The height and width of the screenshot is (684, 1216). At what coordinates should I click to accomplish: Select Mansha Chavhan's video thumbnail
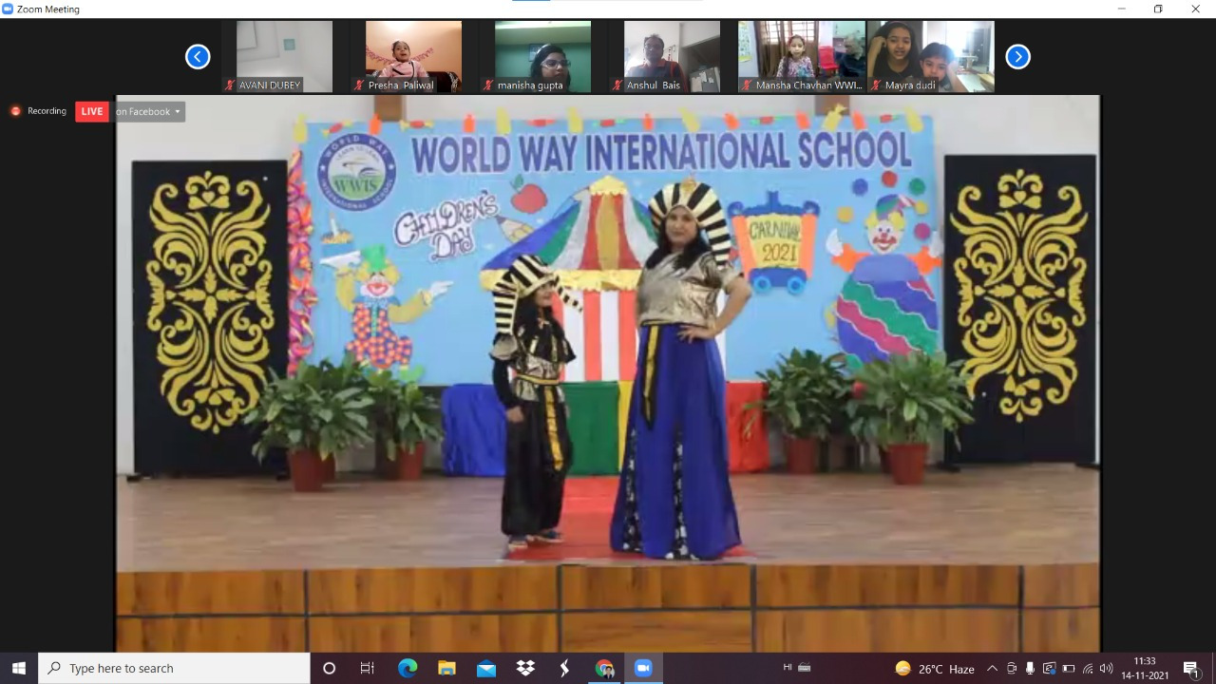tap(802, 57)
